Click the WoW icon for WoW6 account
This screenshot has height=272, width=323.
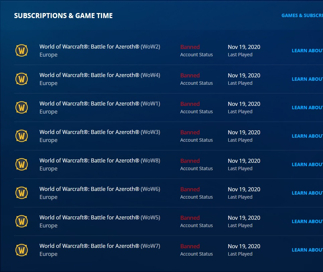click(22, 193)
